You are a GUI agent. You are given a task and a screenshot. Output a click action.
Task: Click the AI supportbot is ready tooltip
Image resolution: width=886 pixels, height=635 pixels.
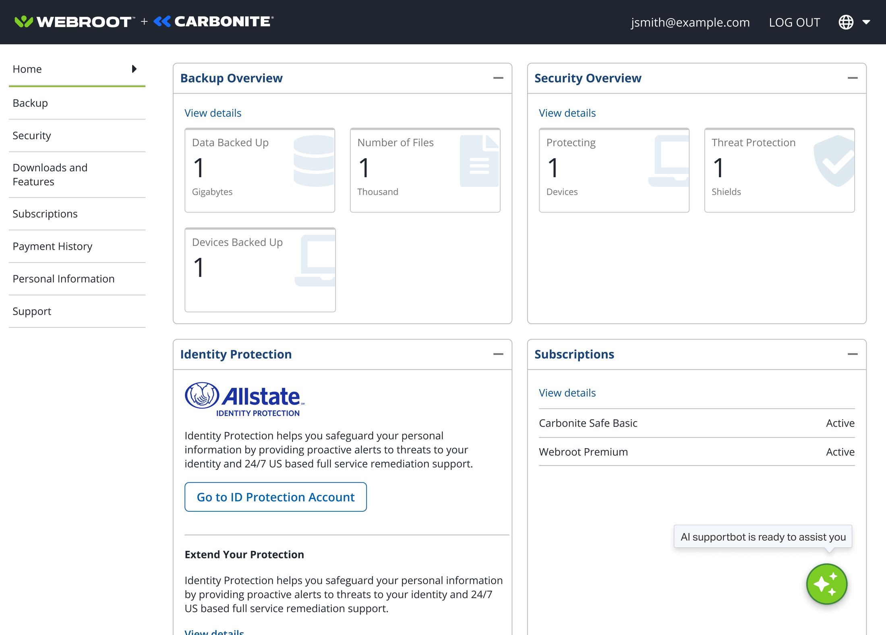click(x=763, y=537)
